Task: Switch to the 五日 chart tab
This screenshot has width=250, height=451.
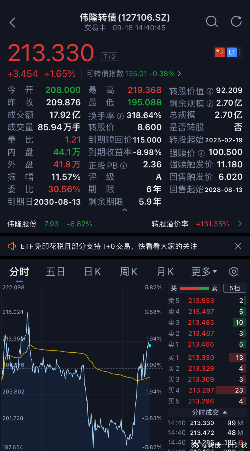Action: (x=55, y=272)
